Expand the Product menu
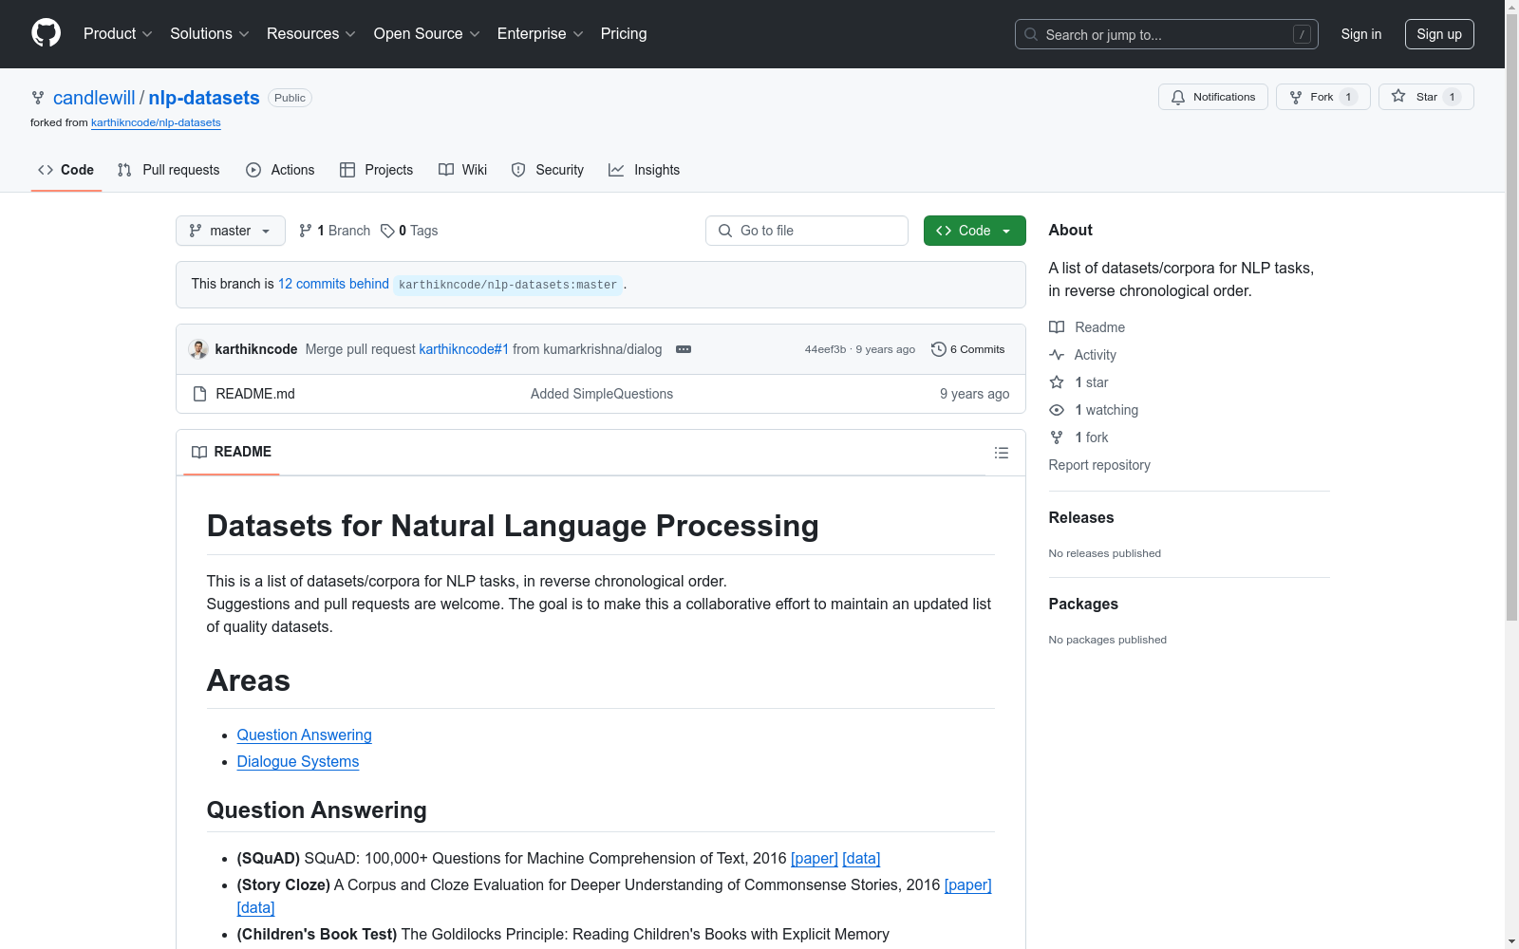Image resolution: width=1519 pixels, height=949 pixels. click(x=118, y=34)
